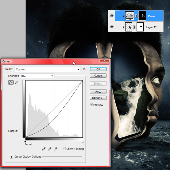This screenshot has width=170, height=170.
Task: Expand Curve Display Options
Action: [11, 157]
